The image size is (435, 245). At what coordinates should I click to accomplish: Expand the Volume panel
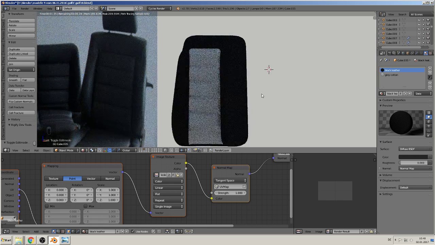(x=387, y=175)
